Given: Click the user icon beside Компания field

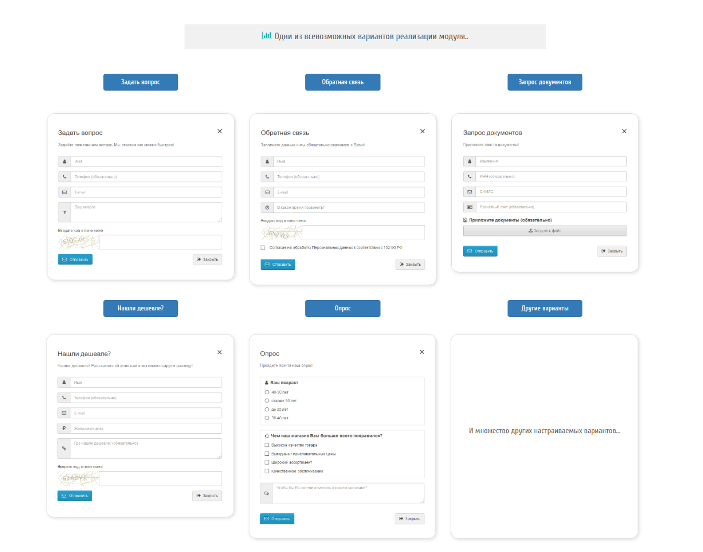Looking at the screenshot, I should pyautogui.click(x=470, y=161).
